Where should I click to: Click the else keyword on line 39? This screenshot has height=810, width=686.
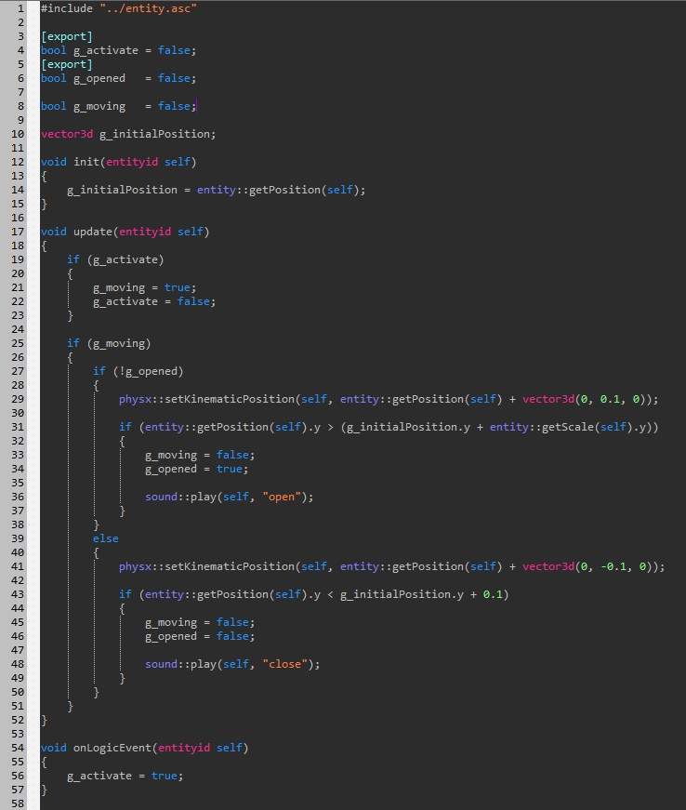tap(106, 538)
